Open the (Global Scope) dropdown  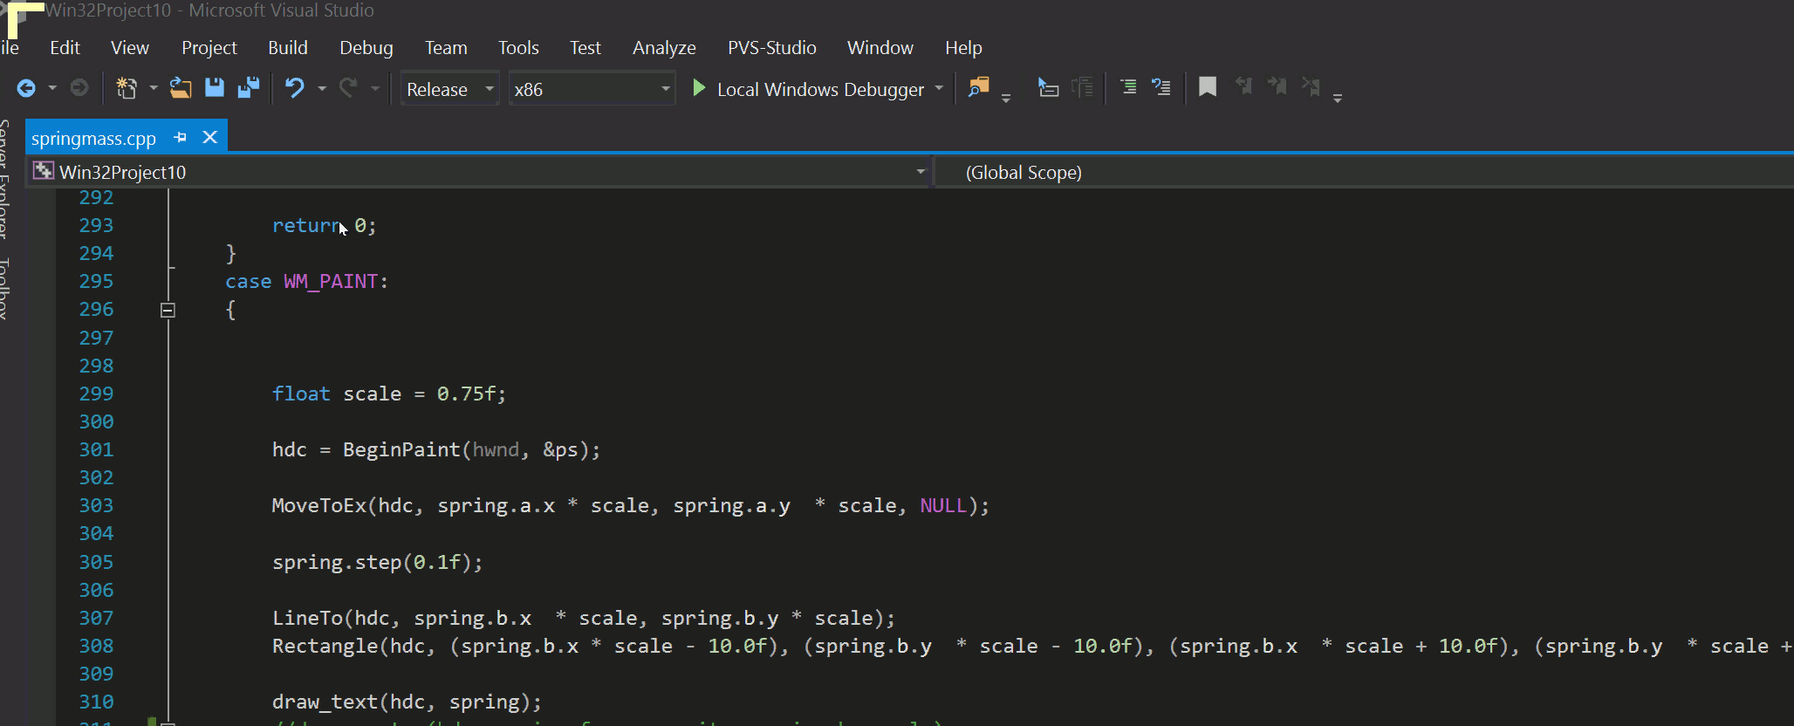click(1364, 172)
